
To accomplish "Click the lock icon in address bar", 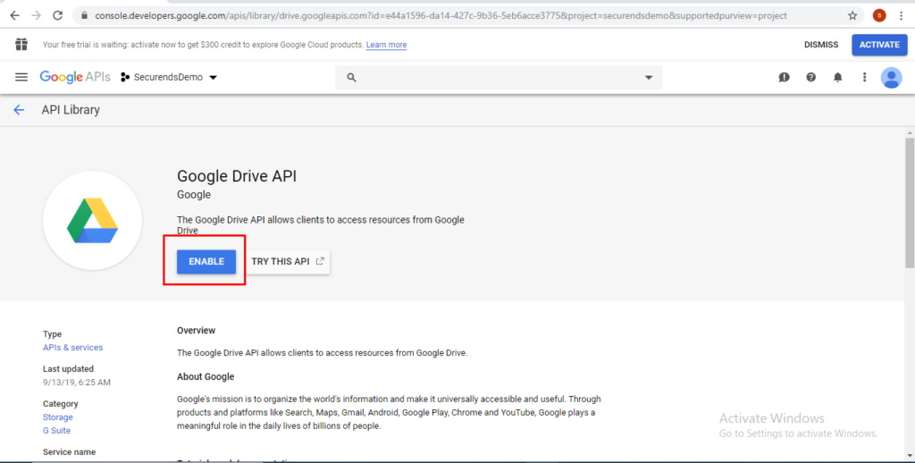I will pos(84,16).
